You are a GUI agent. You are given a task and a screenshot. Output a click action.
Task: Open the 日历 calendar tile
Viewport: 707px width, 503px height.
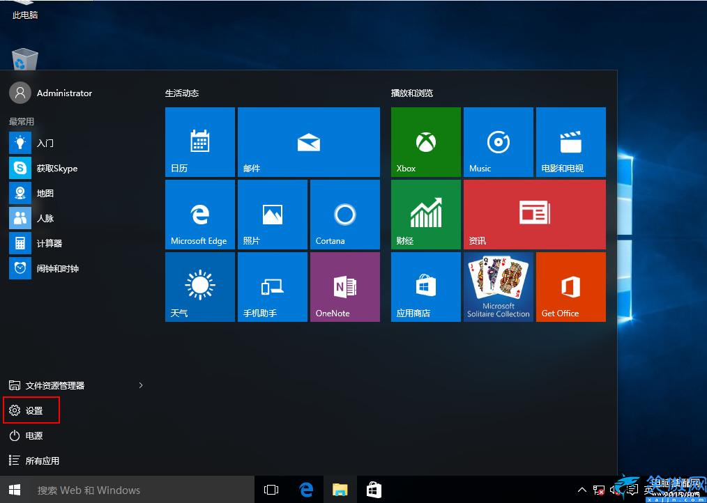click(199, 142)
